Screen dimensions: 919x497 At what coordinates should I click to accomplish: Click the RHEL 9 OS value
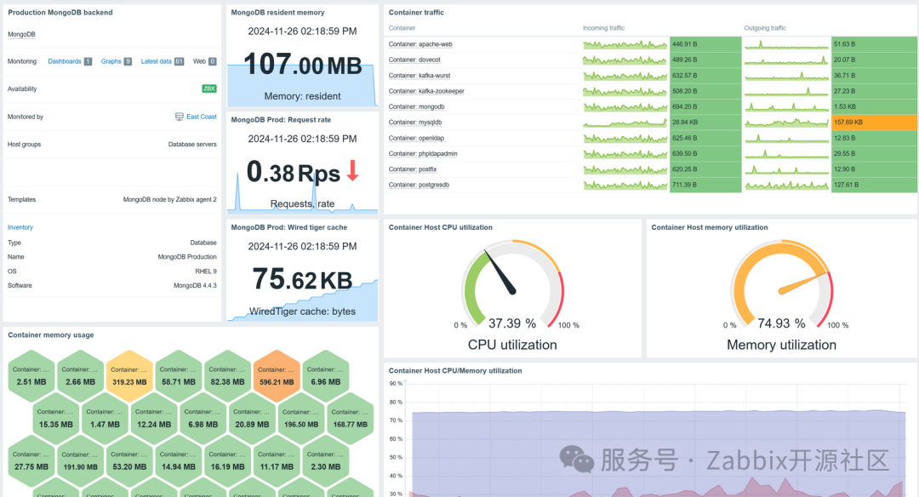[x=206, y=271]
